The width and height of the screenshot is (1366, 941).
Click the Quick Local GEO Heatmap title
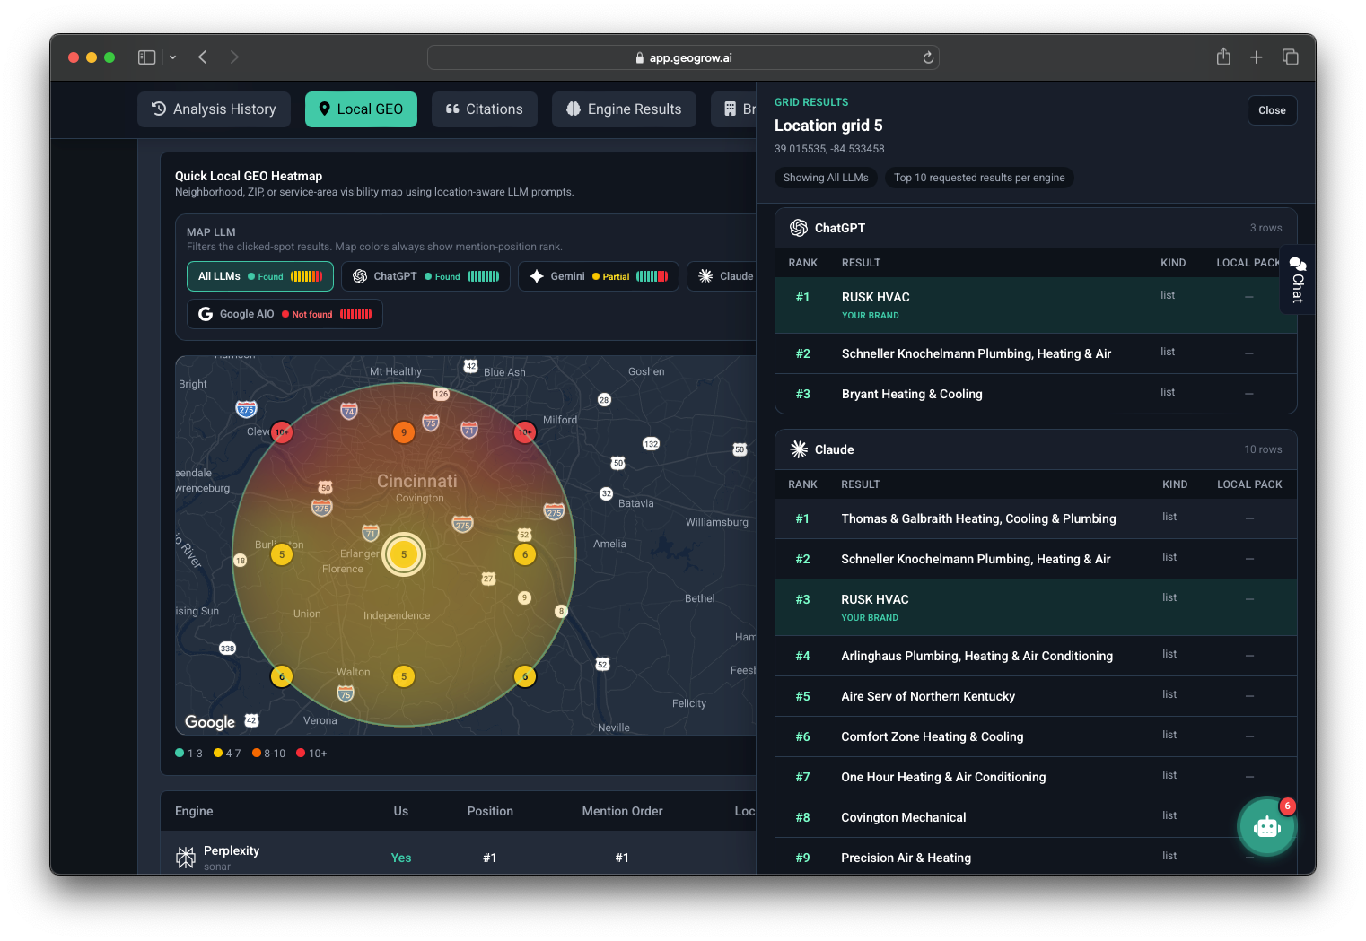click(x=249, y=176)
